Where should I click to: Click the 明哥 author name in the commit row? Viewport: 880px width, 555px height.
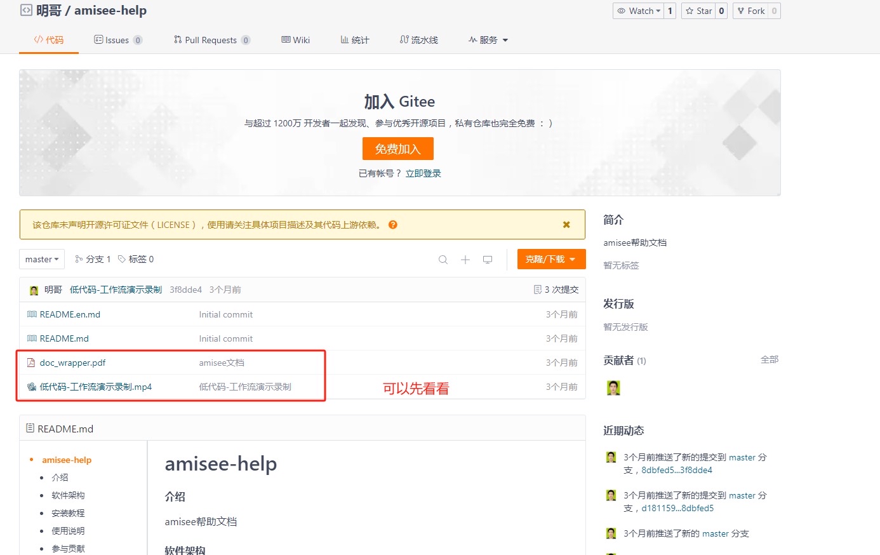point(53,290)
